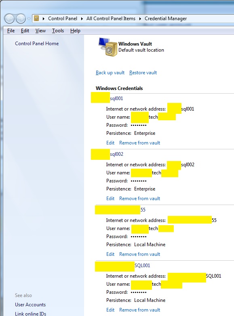
Task: Edit the sql001 Enterprise credential
Action: (x=110, y=143)
